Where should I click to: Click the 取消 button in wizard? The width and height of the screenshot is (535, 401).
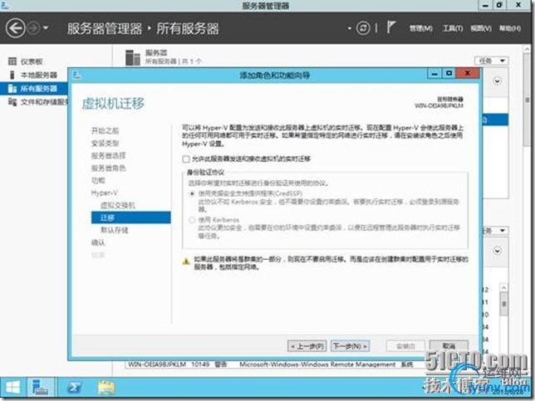point(449,346)
